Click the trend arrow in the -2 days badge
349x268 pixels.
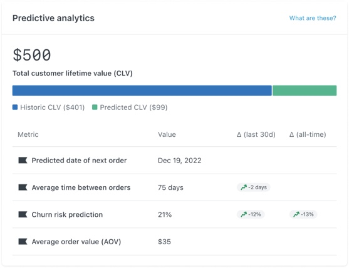pos(244,187)
